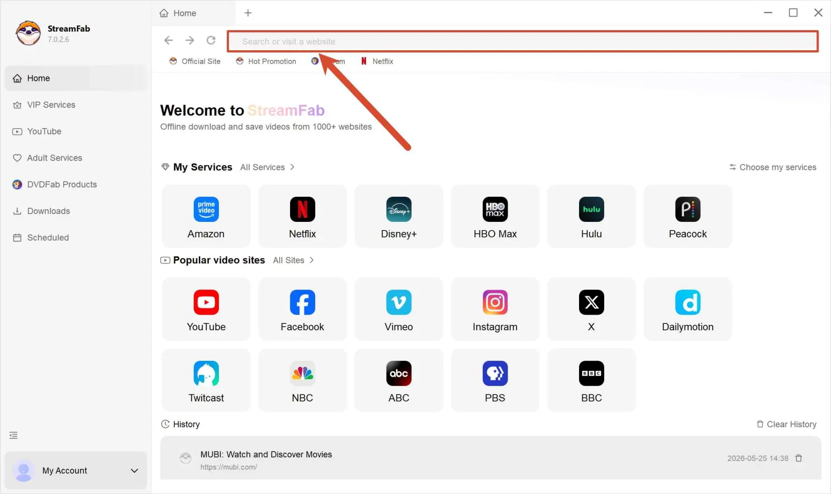Open the Official Site bookmark
Screen dimensions: 831x494
tap(195, 61)
